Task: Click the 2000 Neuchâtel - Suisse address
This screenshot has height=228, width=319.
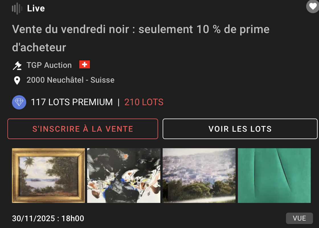Action: point(70,80)
